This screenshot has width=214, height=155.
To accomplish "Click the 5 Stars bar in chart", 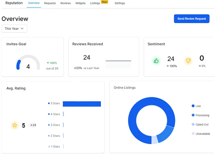I will pyautogui.click(x=82, y=104).
